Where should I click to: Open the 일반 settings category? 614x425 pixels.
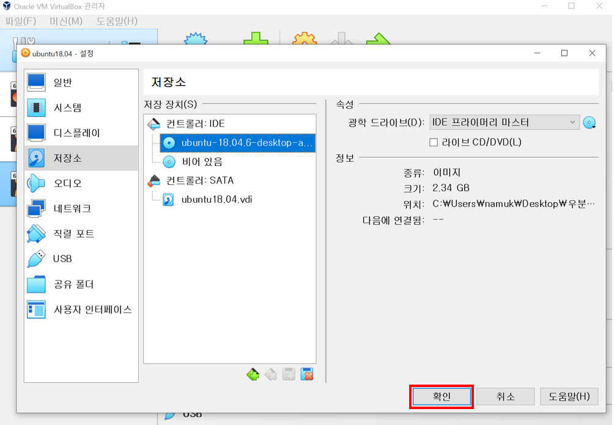tap(81, 82)
